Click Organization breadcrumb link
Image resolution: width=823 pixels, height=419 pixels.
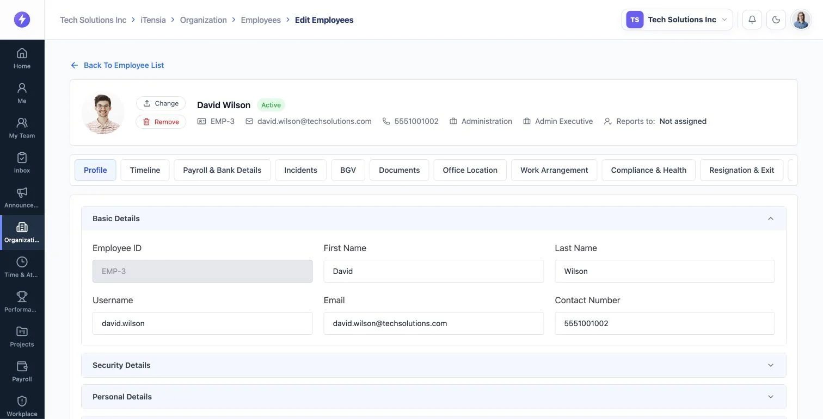point(203,20)
